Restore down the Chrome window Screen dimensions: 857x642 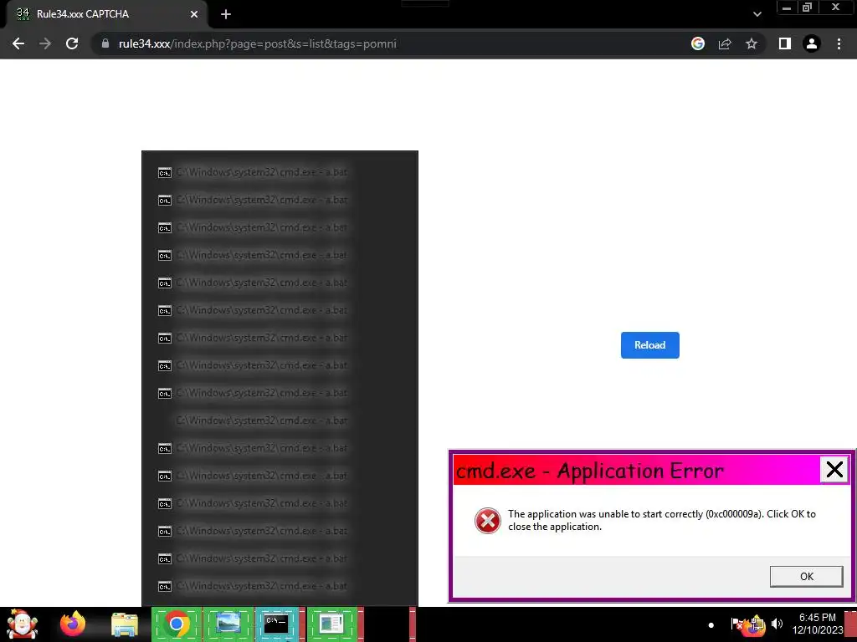click(x=807, y=8)
